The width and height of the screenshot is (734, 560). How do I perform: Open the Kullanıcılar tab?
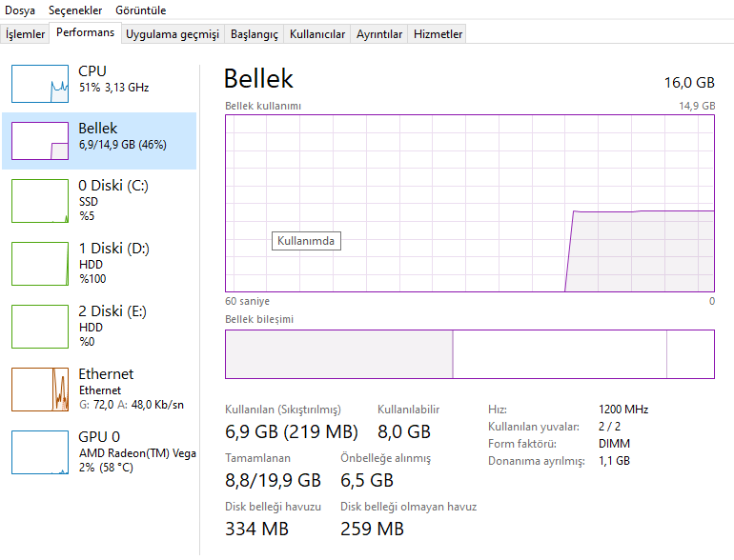coord(317,34)
